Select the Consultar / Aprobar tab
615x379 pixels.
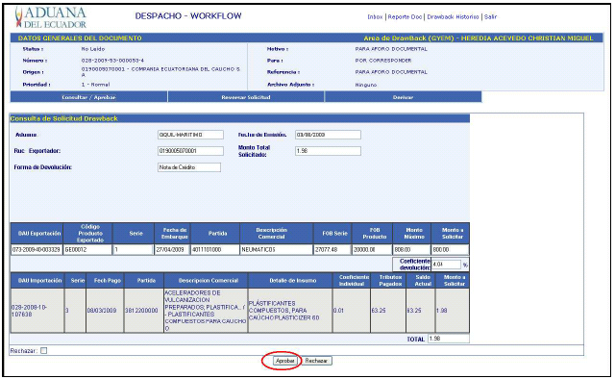88,97
